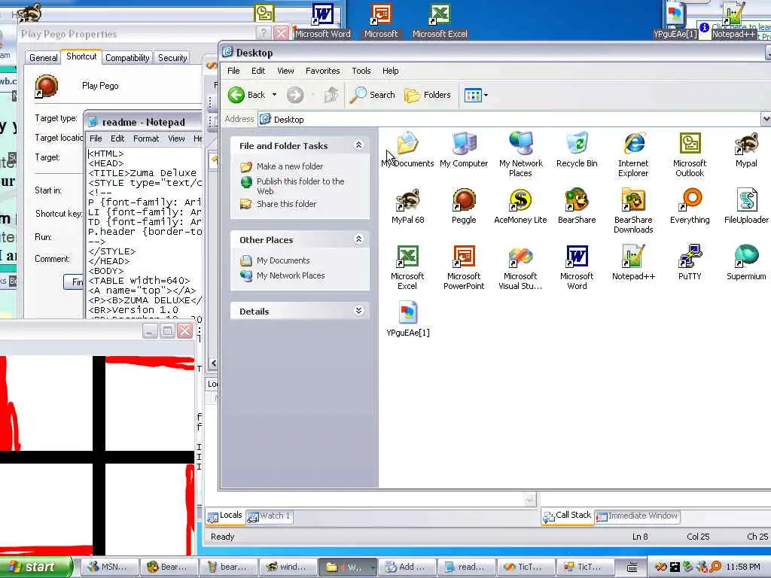Toggle the Folders pane button

pyautogui.click(x=428, y=95)
